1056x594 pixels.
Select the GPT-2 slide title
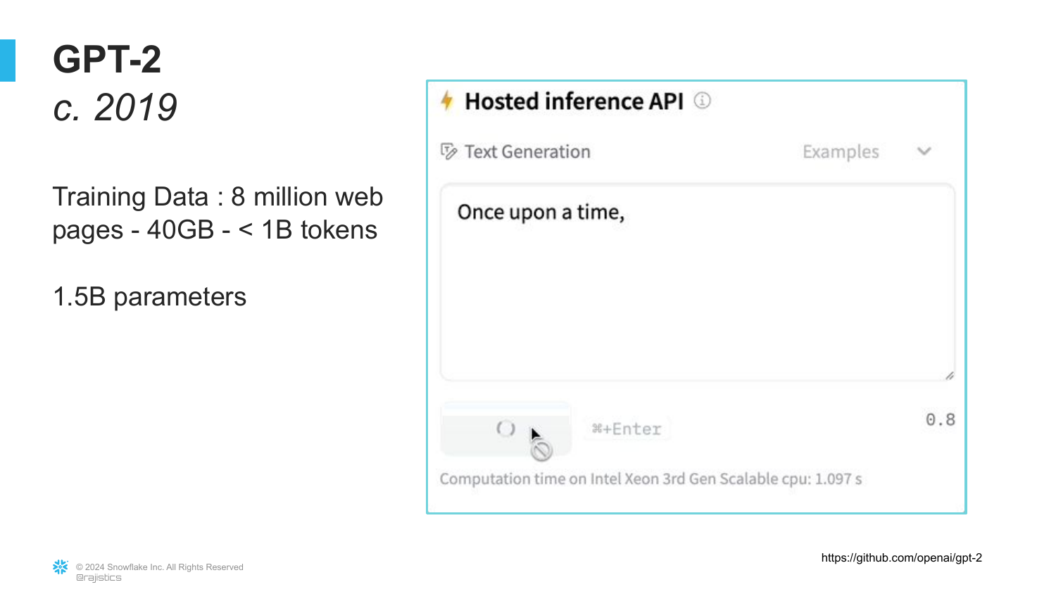(x=107, y=59)
